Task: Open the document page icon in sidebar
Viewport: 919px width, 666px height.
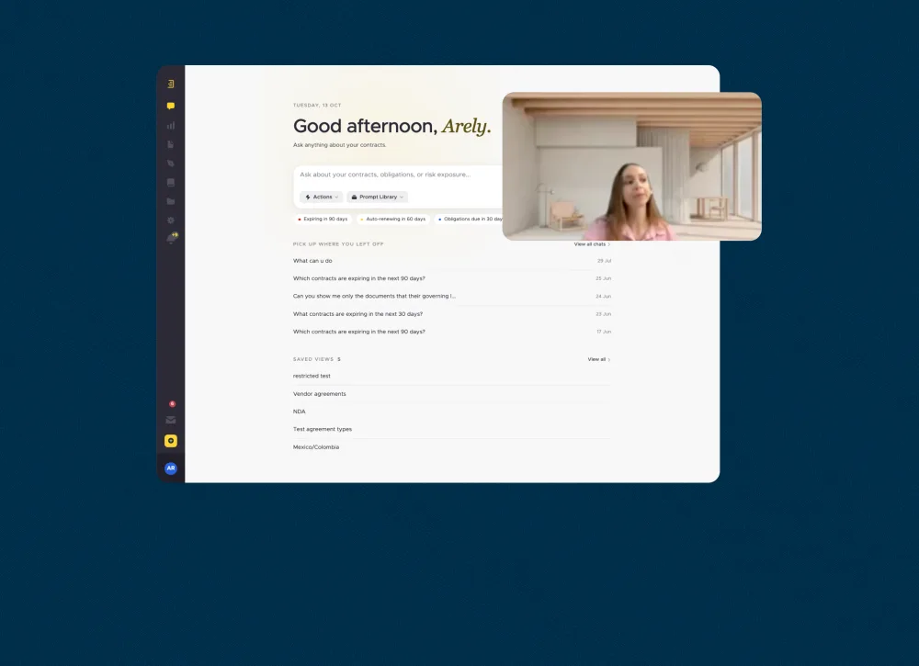Action: pyautogui.click(x=171, y=144)
